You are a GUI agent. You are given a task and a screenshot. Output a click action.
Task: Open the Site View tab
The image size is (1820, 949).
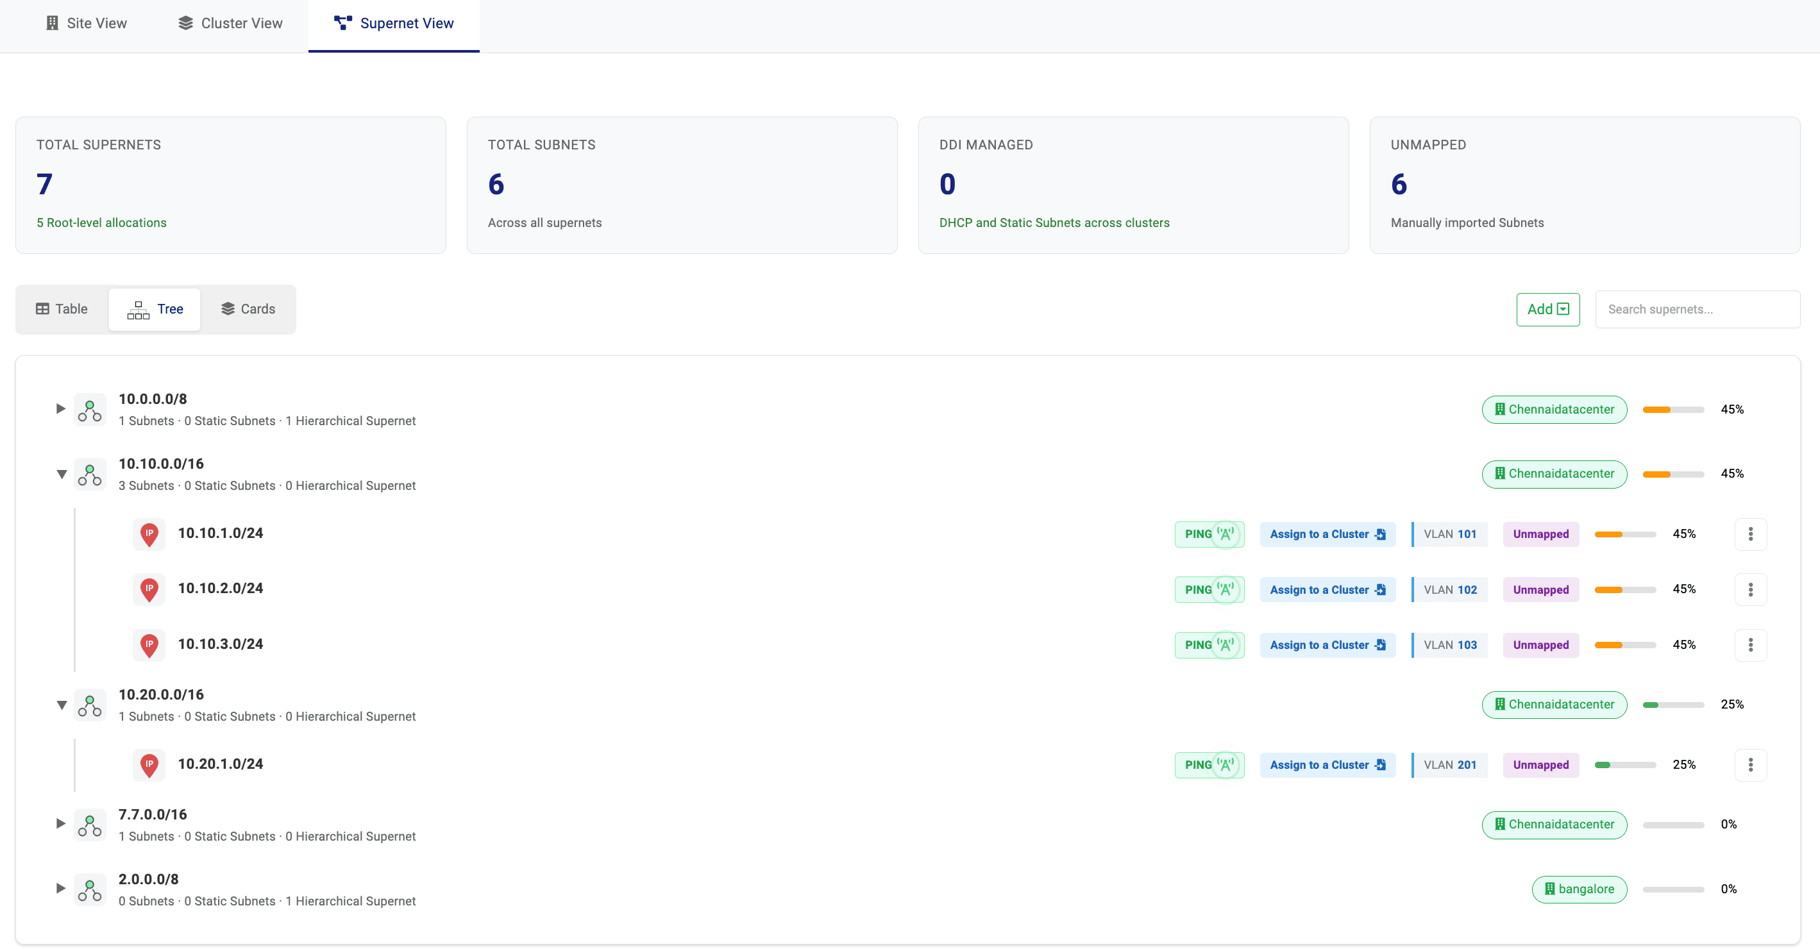(x=86, y=23)
